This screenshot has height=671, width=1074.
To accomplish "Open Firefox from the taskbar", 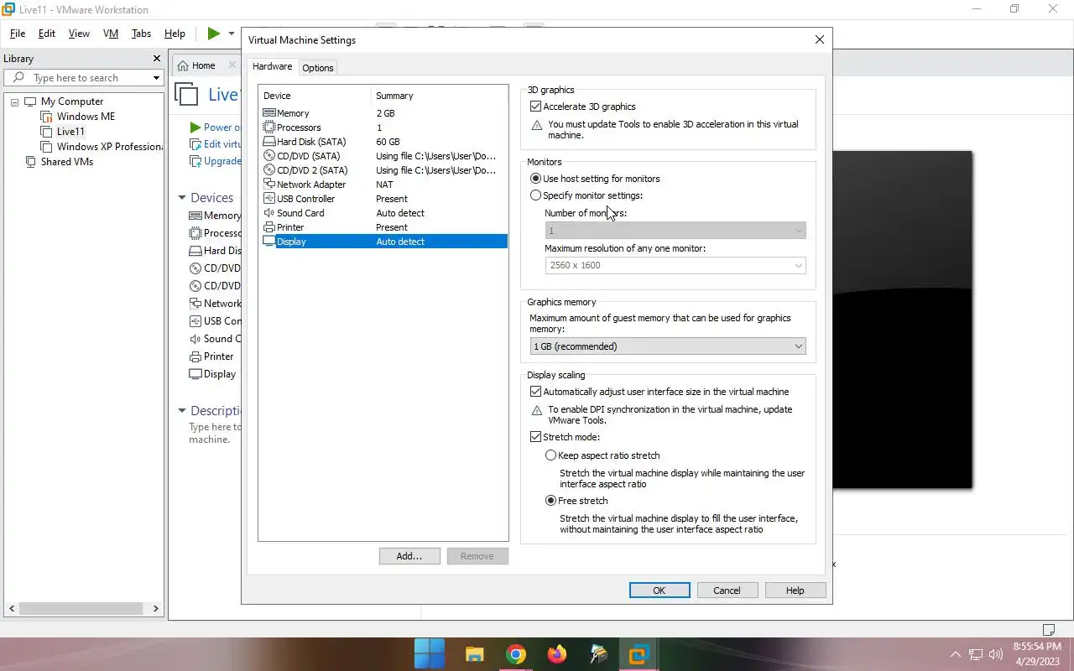I will point(556,654).
